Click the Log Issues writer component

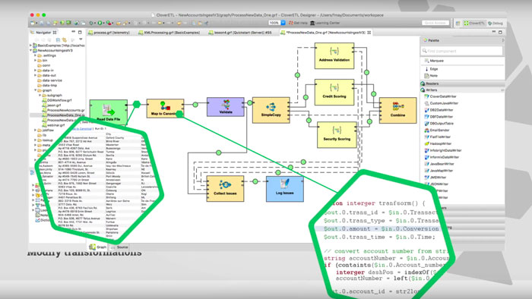click(x=285, y=189)
